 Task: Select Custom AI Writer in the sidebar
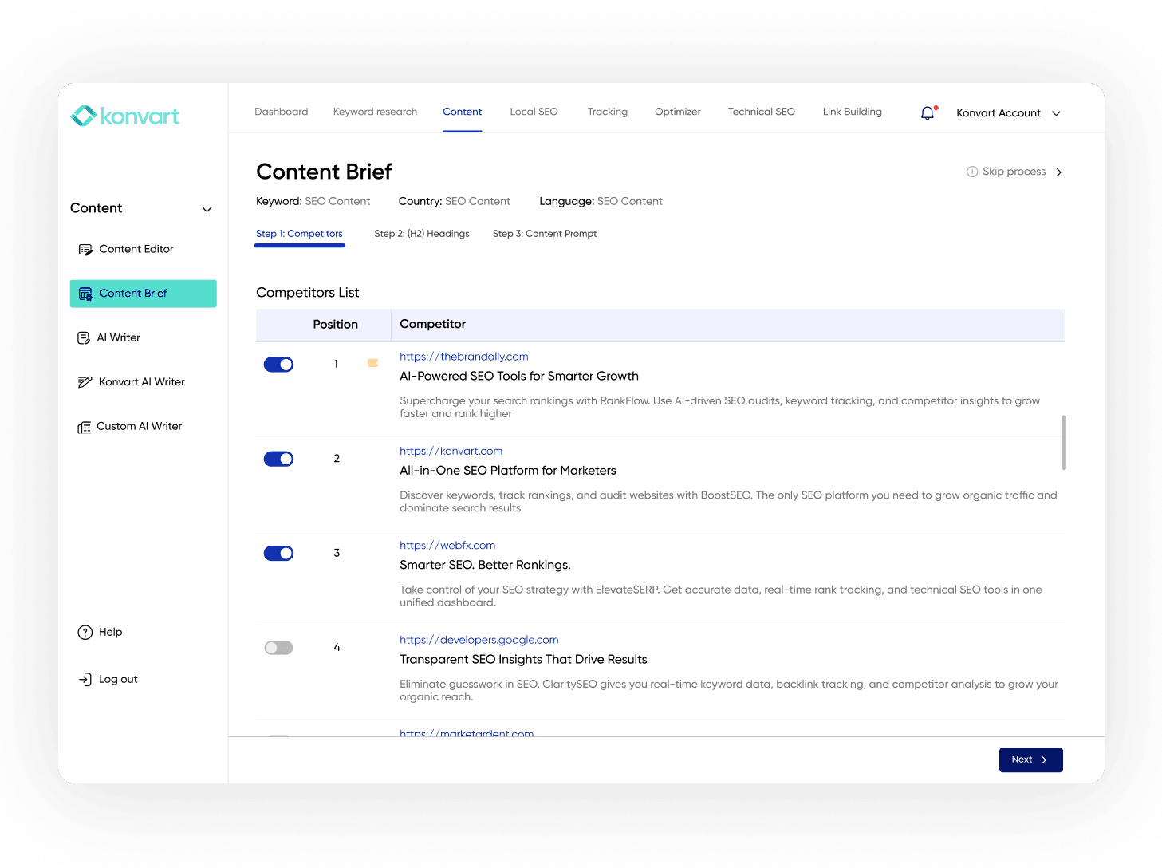point(85,426)
